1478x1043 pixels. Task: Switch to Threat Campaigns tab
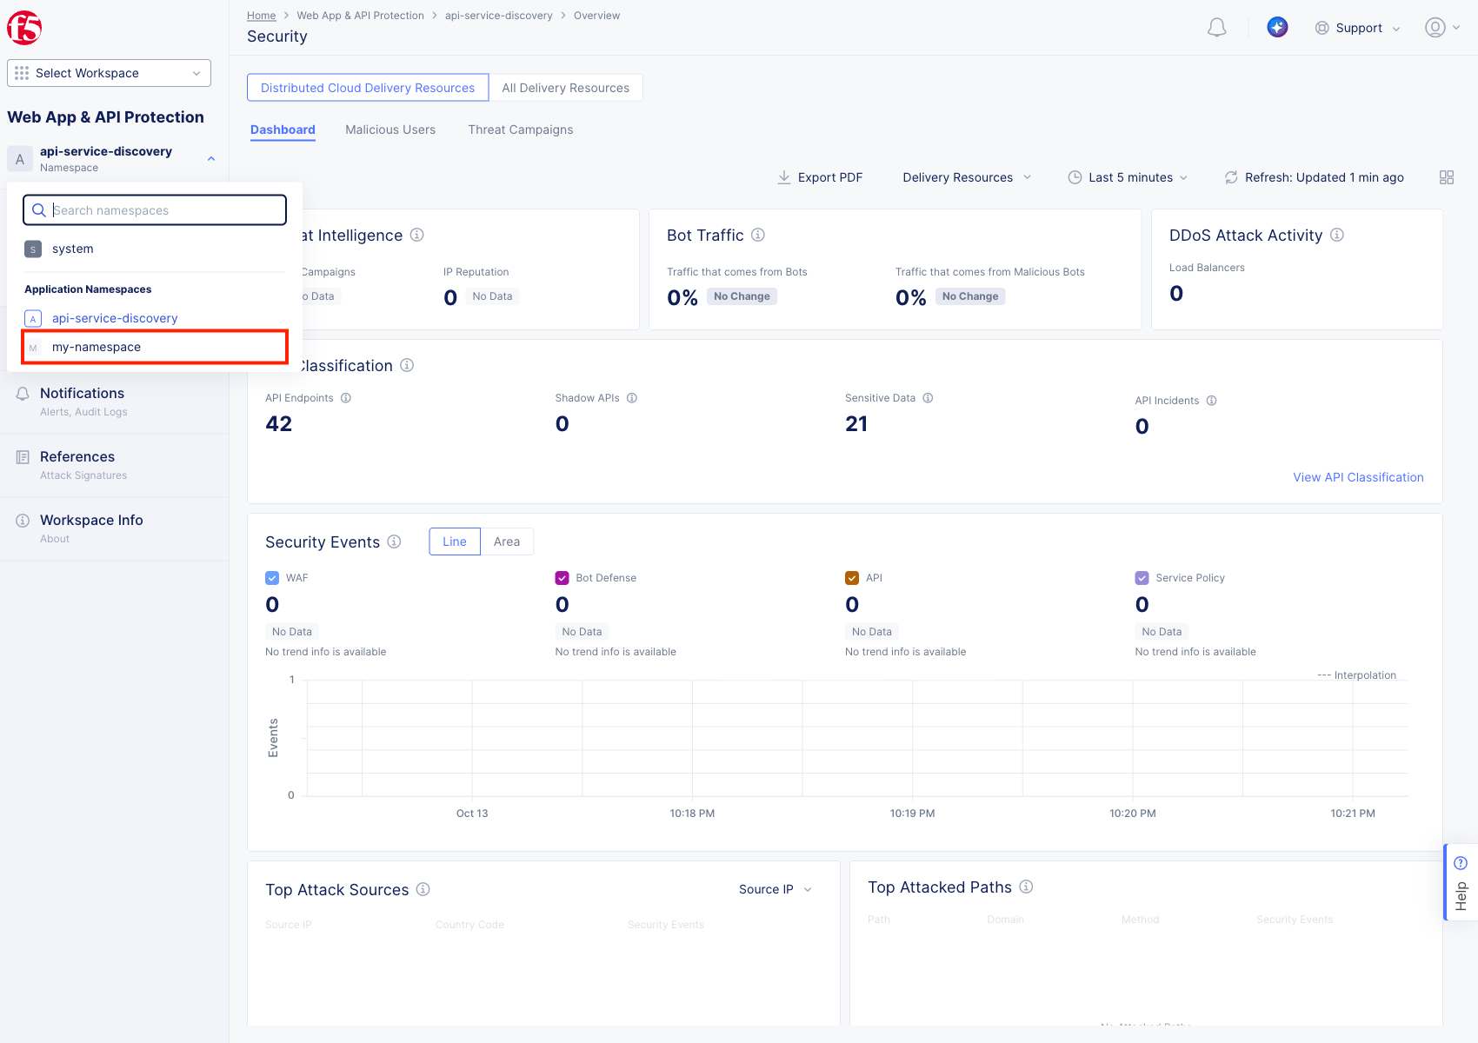(x=521, y=130)
